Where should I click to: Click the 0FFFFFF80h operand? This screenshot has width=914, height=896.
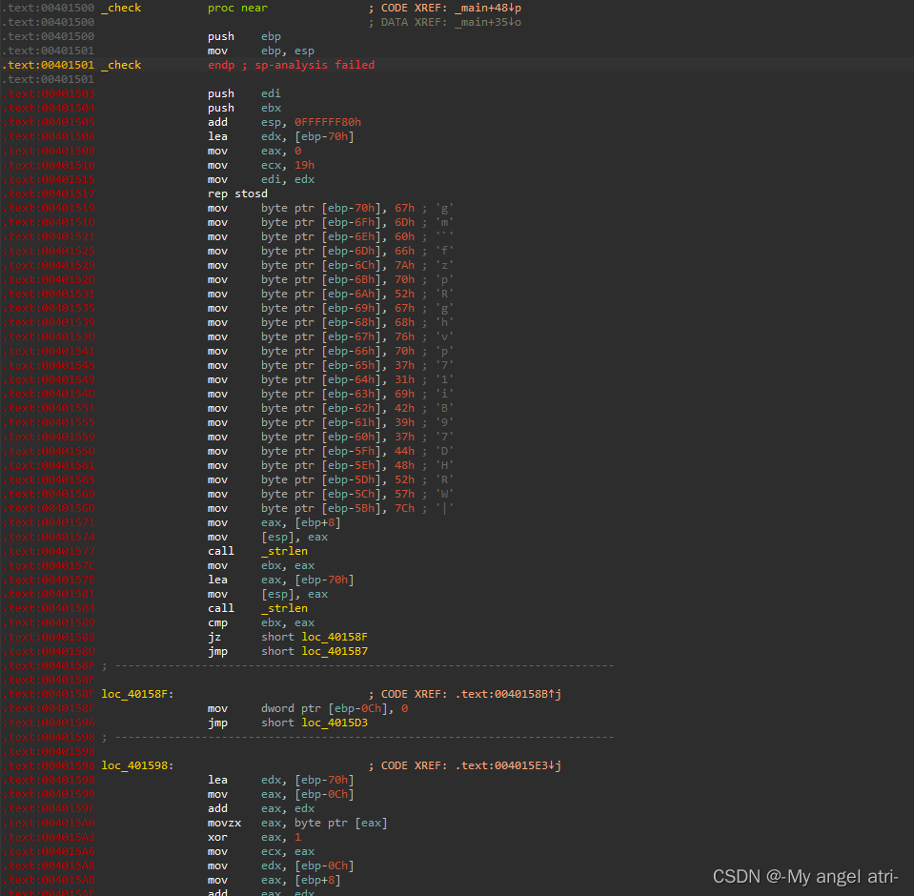[328, 122]
